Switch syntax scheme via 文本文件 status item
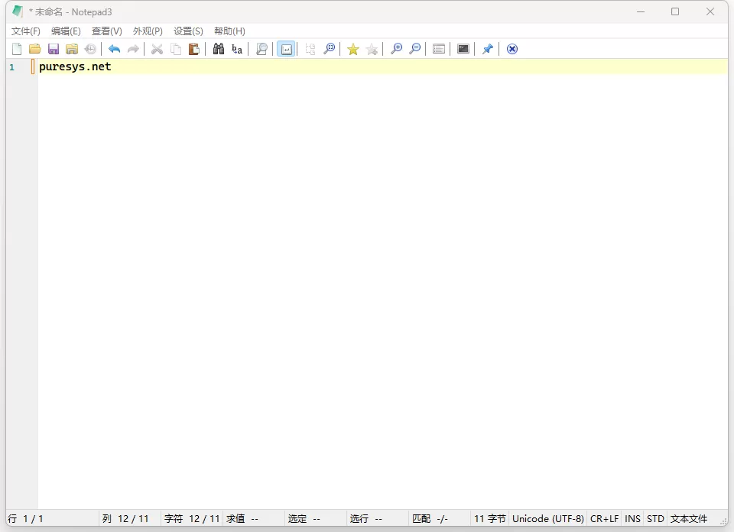 tap(689, 518)
